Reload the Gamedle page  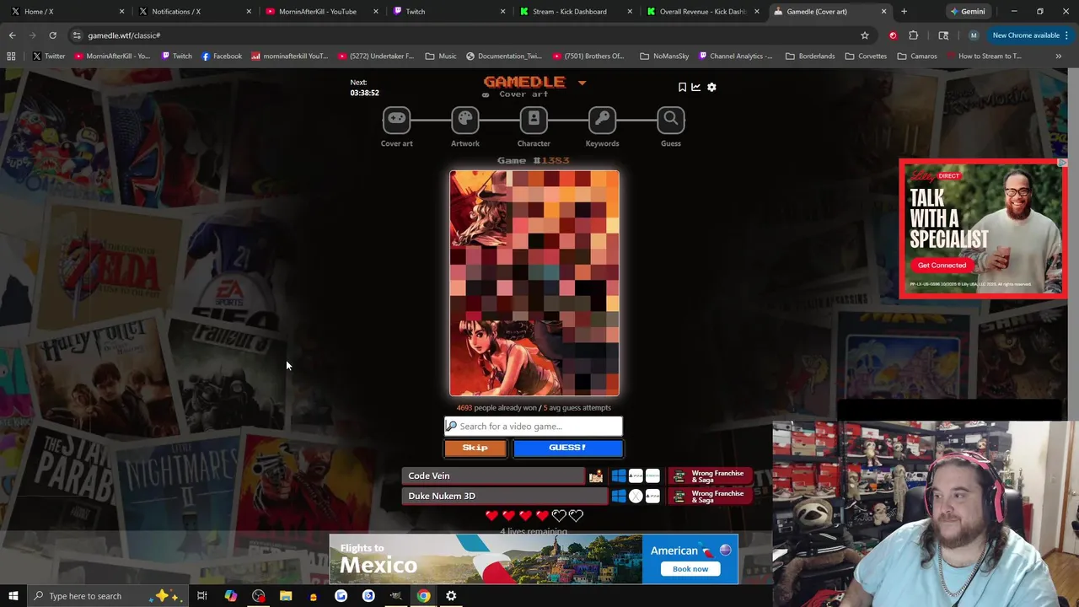(52, 35)
